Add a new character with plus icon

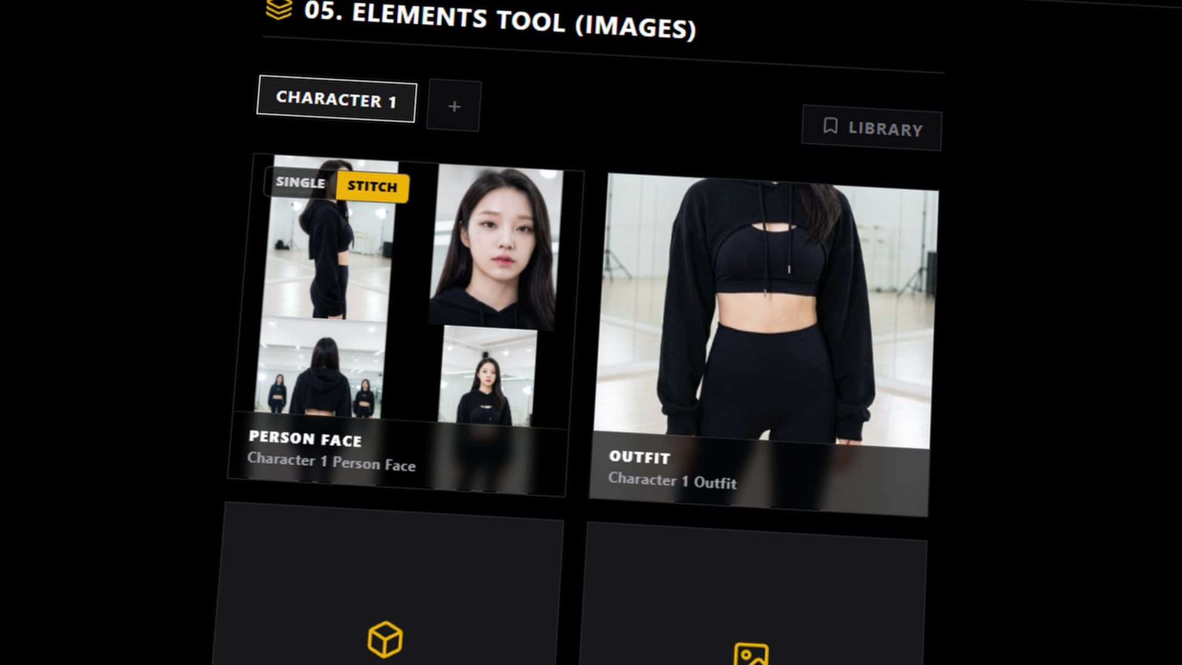tap(454, 106)
